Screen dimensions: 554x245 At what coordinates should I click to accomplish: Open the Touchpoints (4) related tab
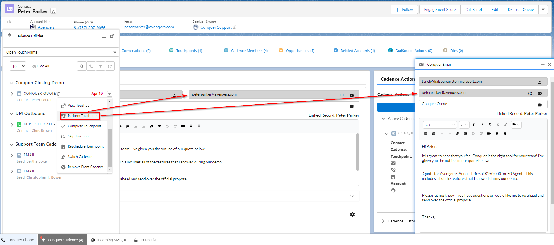189,51
